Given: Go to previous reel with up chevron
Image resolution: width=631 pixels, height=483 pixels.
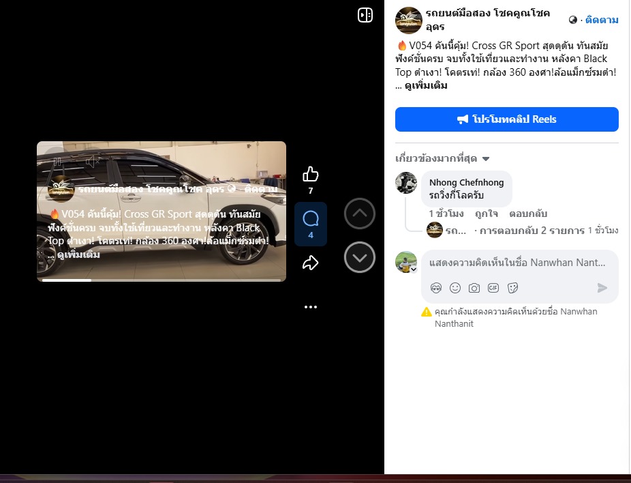Looking at the screenshot, I should (x=359, y=214).
